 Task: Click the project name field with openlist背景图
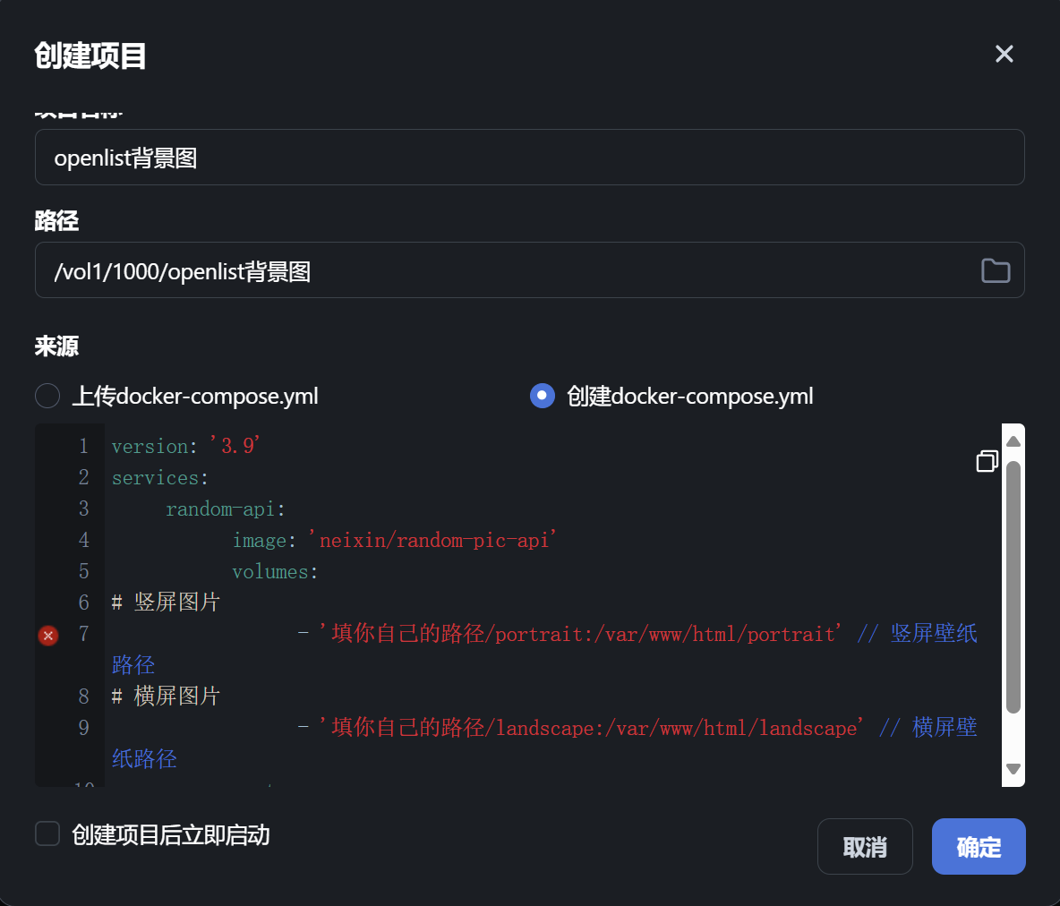pos(529,157)
